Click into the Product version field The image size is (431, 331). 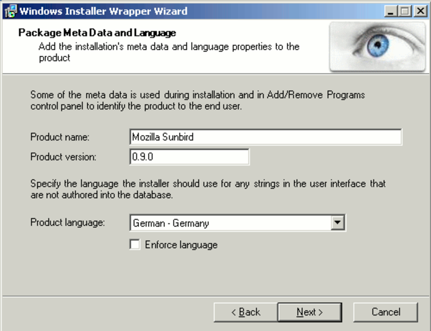pyautogui.click(x=190, y=157)
